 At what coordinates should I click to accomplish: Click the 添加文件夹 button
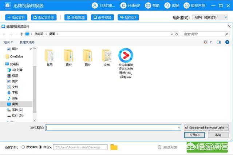coord(44,17)
